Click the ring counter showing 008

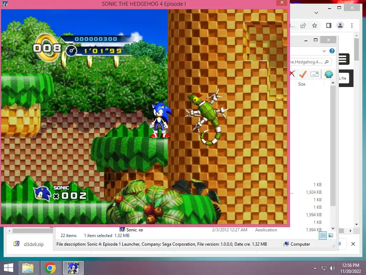[x=47, y=48]
